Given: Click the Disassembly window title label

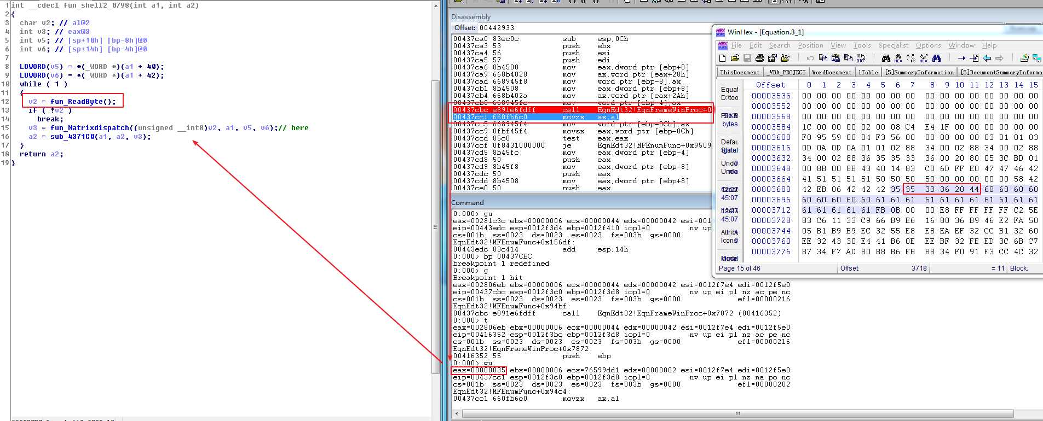Looking at the screenshot, I should click(471, 17).
